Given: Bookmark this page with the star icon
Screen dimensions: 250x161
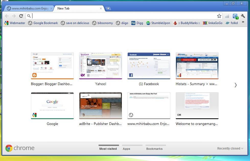Looking at the screenshot, I should coord(219,16).
